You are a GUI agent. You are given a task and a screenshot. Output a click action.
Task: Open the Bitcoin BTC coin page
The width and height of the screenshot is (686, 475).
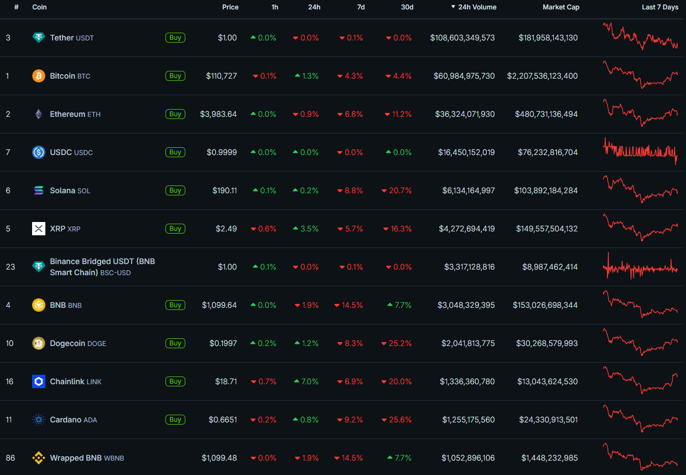click(70, 76)
